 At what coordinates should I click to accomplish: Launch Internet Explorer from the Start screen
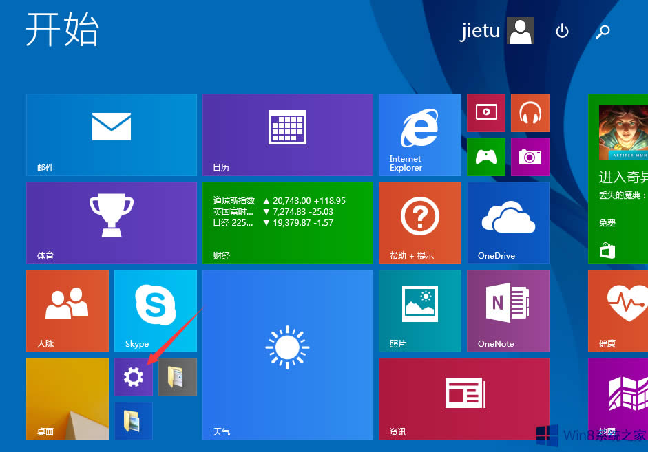[419, 134]
